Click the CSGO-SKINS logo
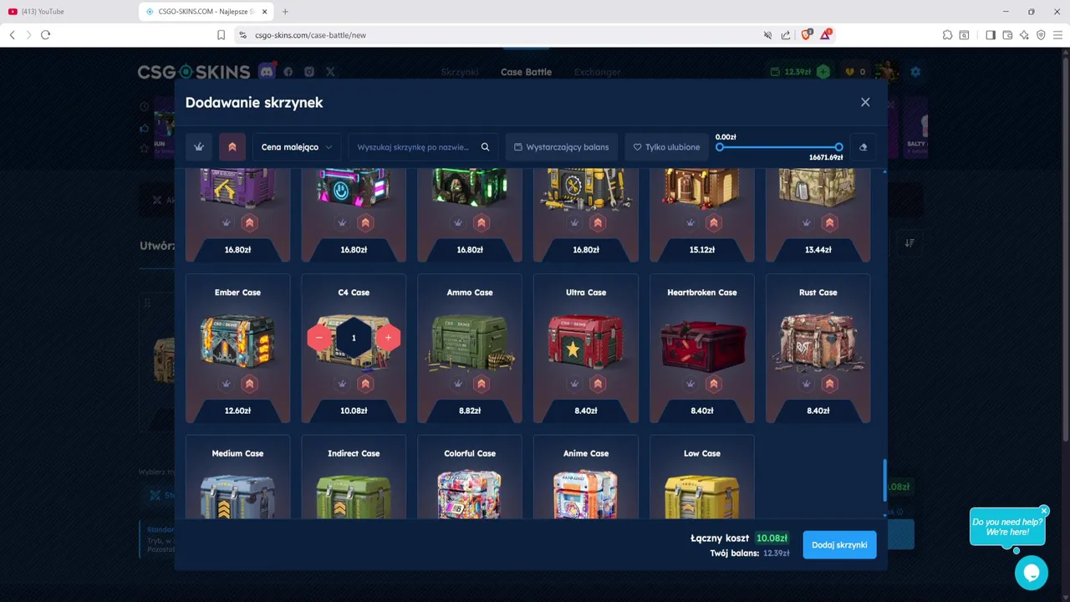 [x=194, y=72]
